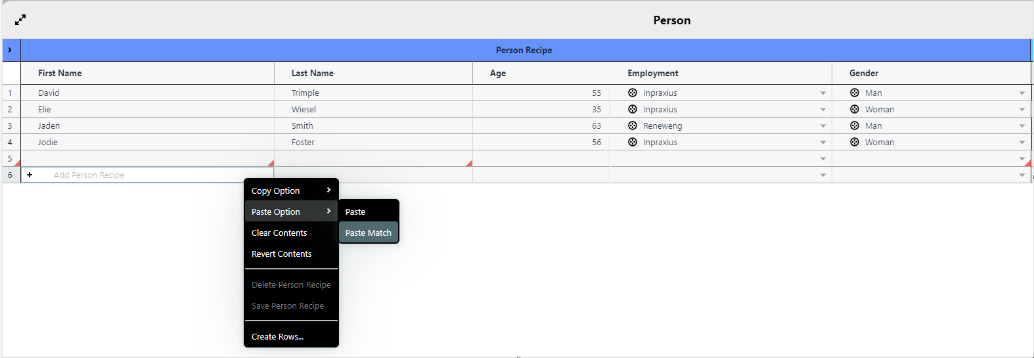This screenshot has width=1034, height=358.
Task: Click the Age cell showing 63
Action: 541,125
